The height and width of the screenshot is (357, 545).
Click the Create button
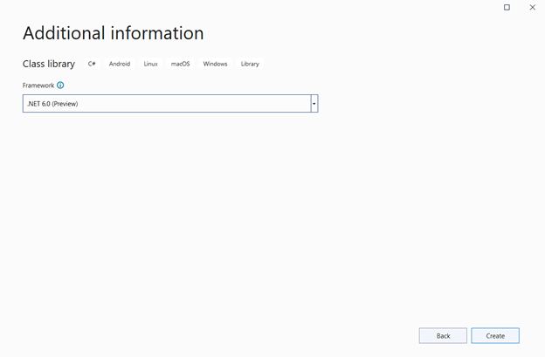(495, 336)
